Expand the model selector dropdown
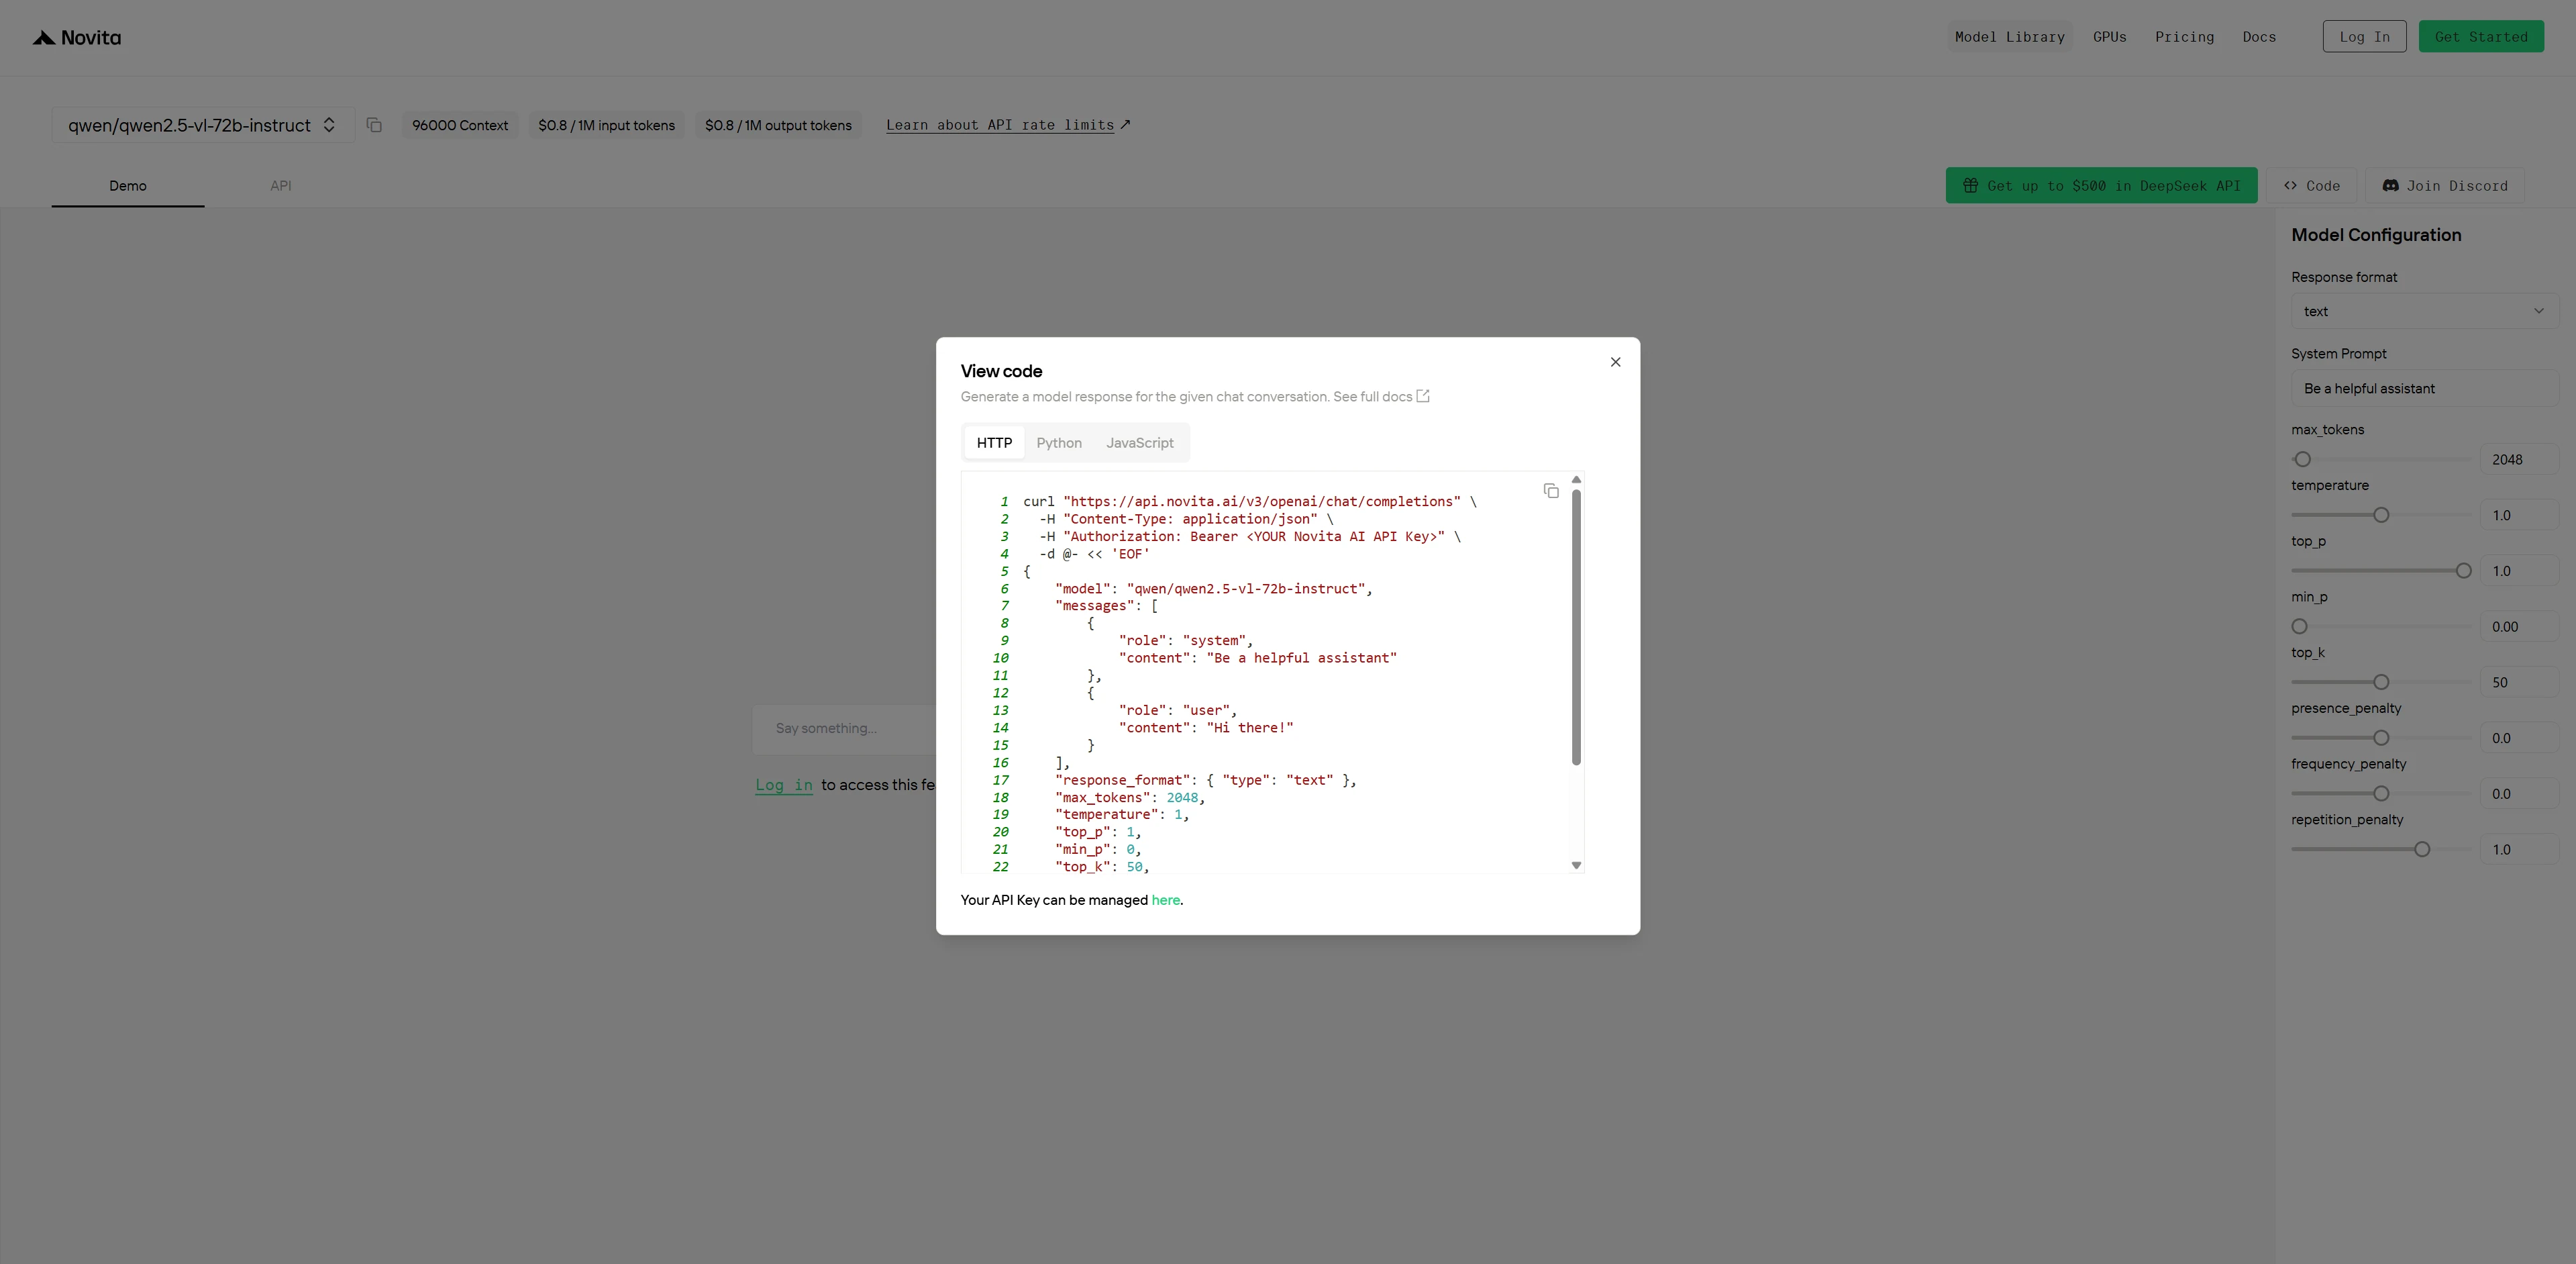This screenshot has width=2576, height=1264. point(203,125)
